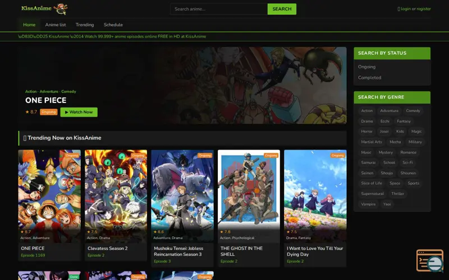The width and height of the screenshot is (449, 280).
Task: Select the Action genre tag in sidebar
Action: pos(367,110)
